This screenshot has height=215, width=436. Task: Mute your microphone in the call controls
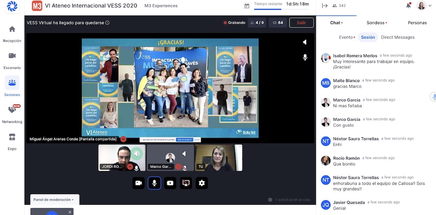[154, 183]
